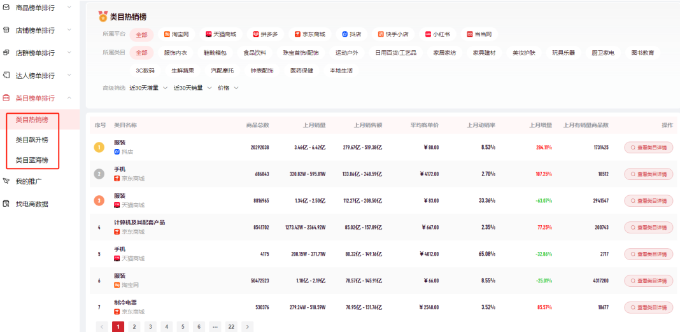Filter platform by 抖店 chip
Image resolution: width=680 pixels, height=332 pixels.
tap(351, 34)
